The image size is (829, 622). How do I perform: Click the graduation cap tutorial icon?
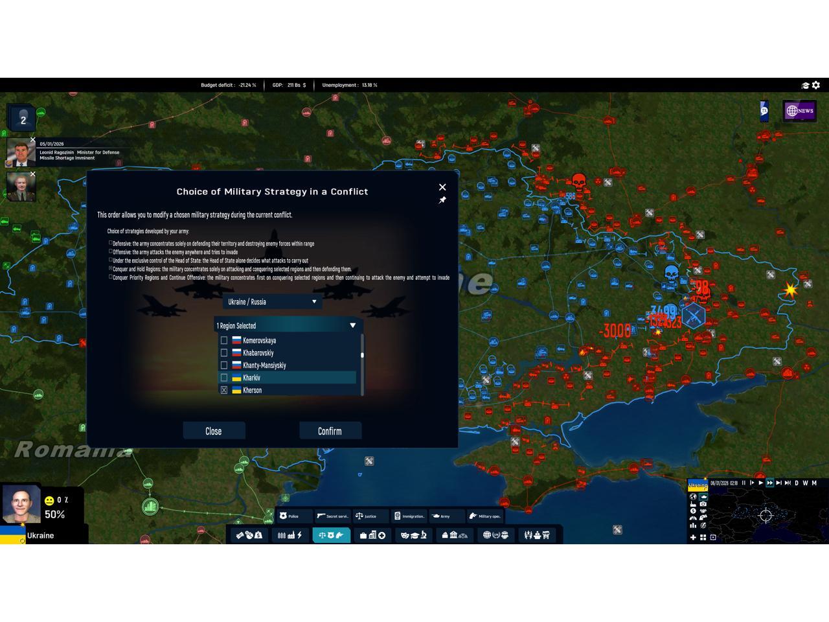pyautogui.click(x=806, y=86)
